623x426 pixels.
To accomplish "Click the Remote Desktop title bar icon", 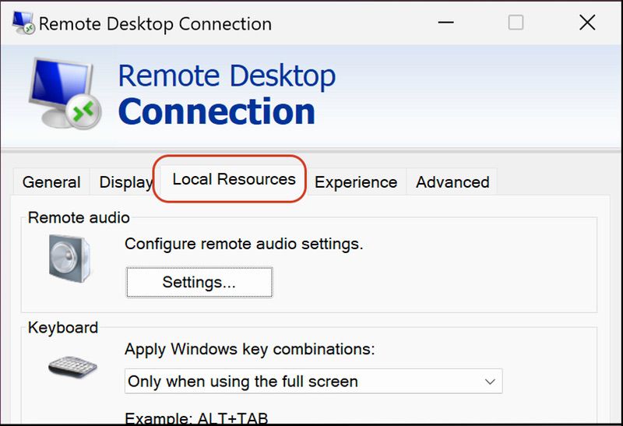I will coord(23,23).
